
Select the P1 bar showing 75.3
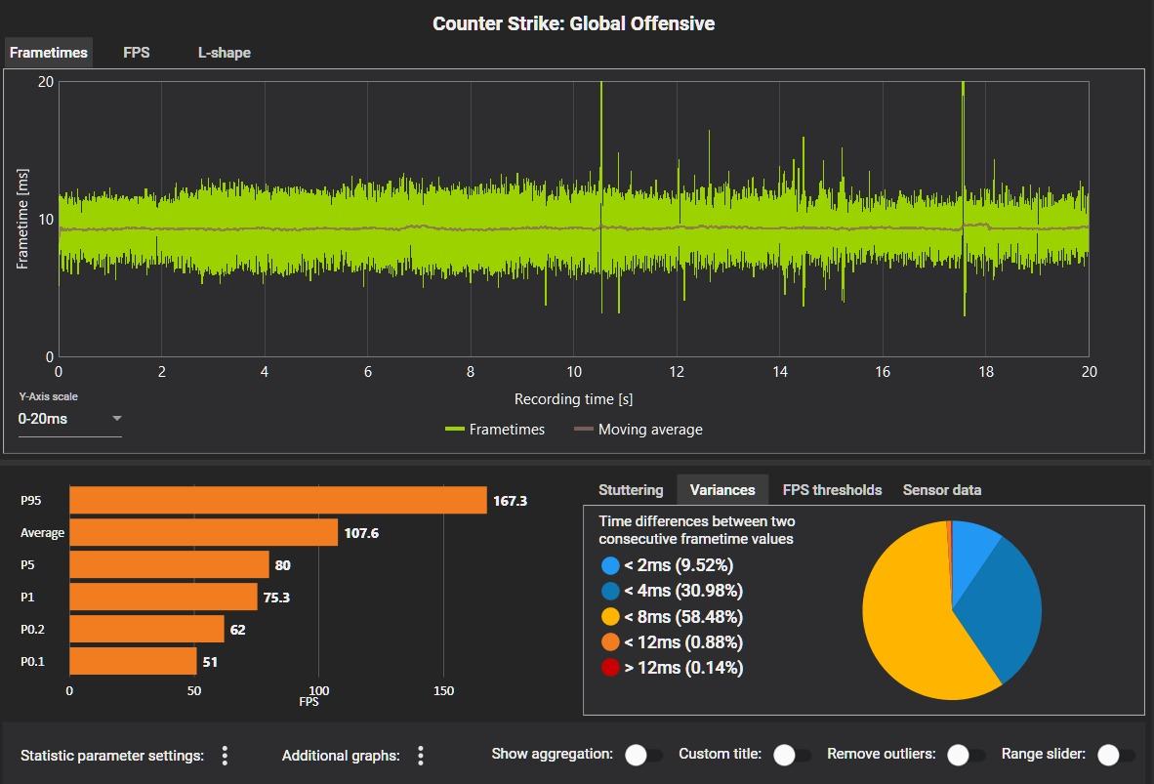[163, 597]
